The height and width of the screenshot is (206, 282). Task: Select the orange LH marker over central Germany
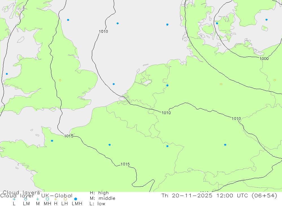click(x=221, y=84)
